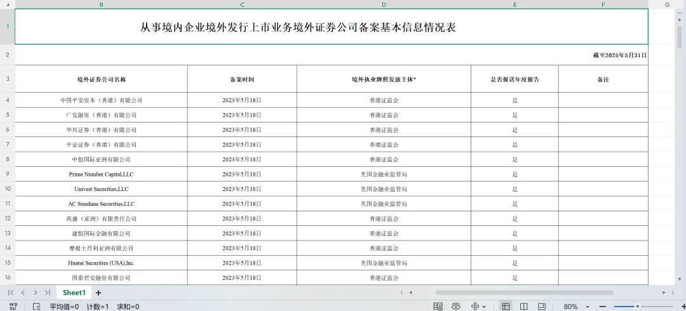Select column E header
Screen dimensions: 686x311
tap(514, 4)
